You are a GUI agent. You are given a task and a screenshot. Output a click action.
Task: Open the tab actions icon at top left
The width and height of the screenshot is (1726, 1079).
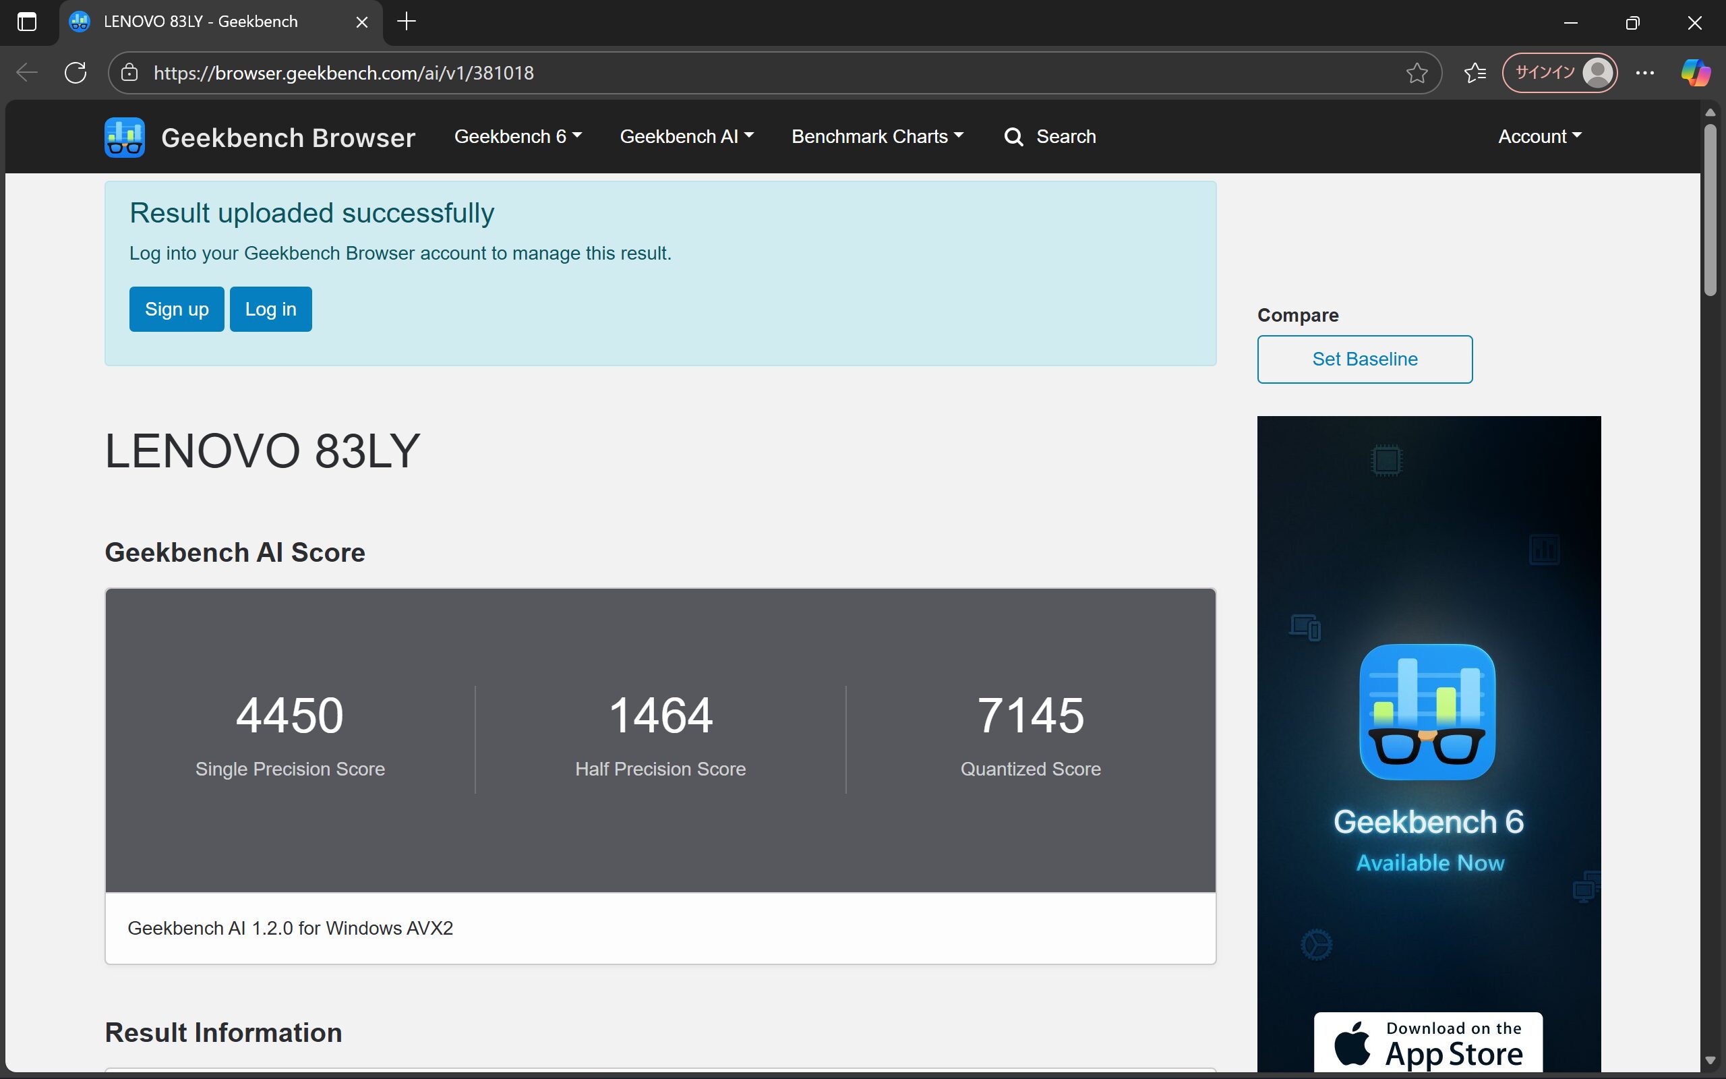(26, 22)
